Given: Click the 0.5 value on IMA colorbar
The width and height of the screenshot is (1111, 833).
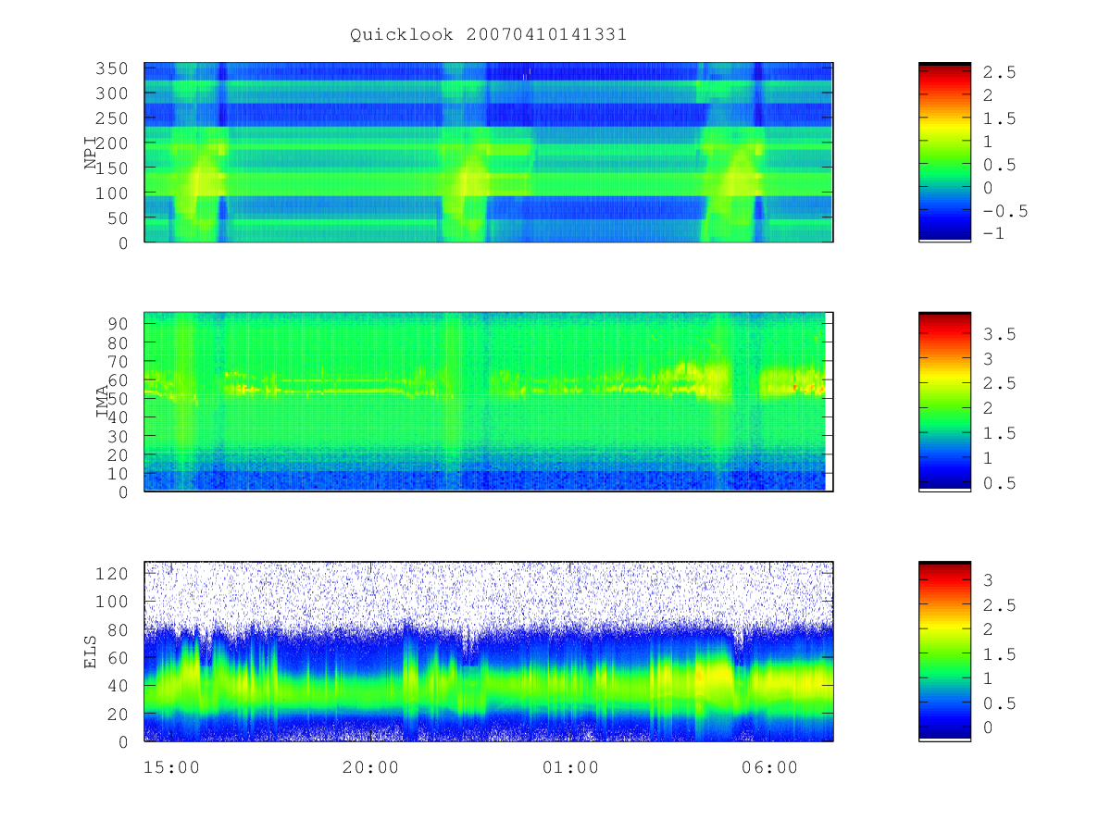Looking at the screenshot, I should click(1002, 483).
